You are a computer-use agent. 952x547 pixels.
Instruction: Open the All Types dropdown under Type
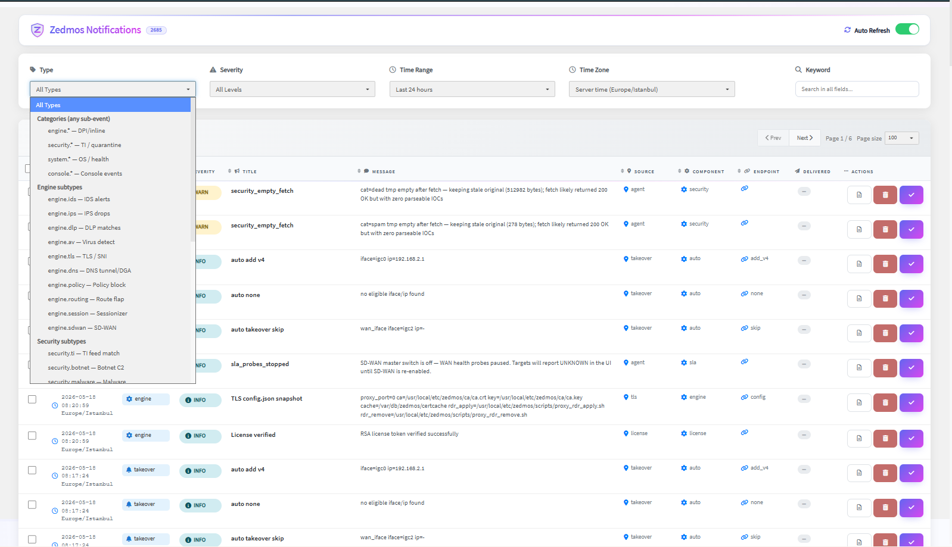pyautogui.click(x=113, y=89)
